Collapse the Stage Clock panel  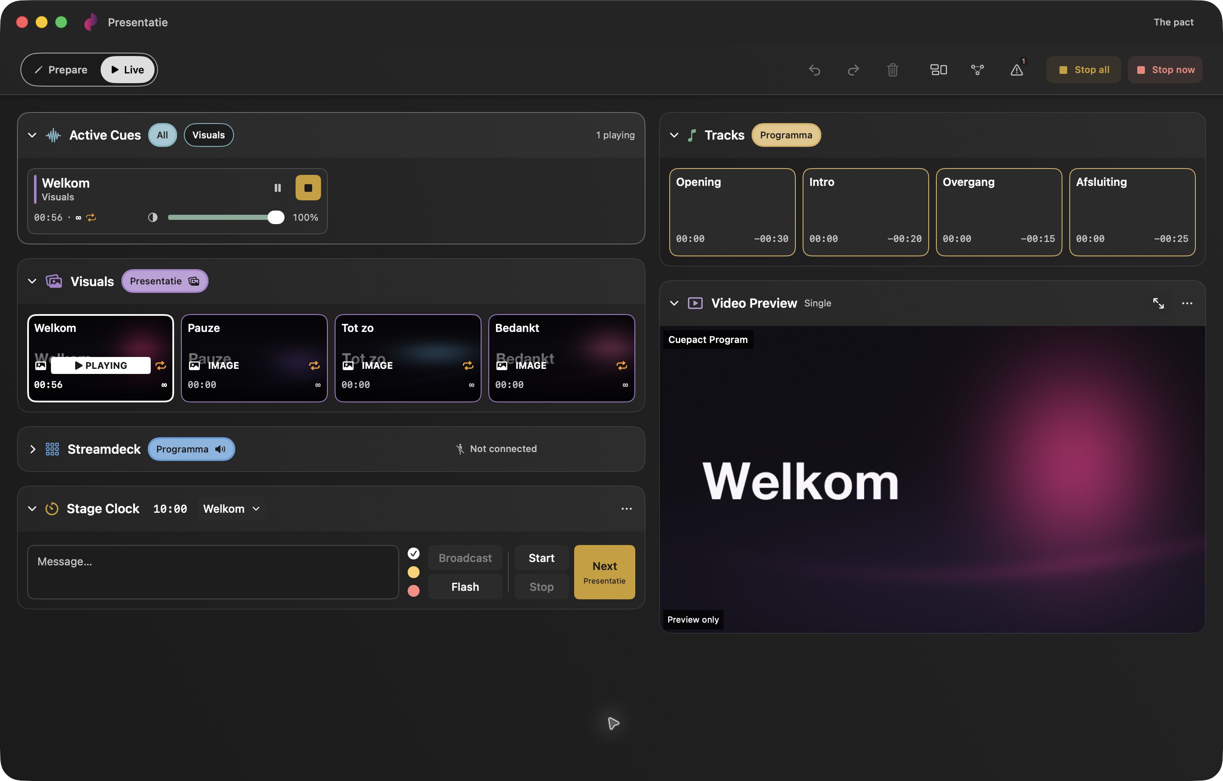pyautogui.click(x=32, y=509)
